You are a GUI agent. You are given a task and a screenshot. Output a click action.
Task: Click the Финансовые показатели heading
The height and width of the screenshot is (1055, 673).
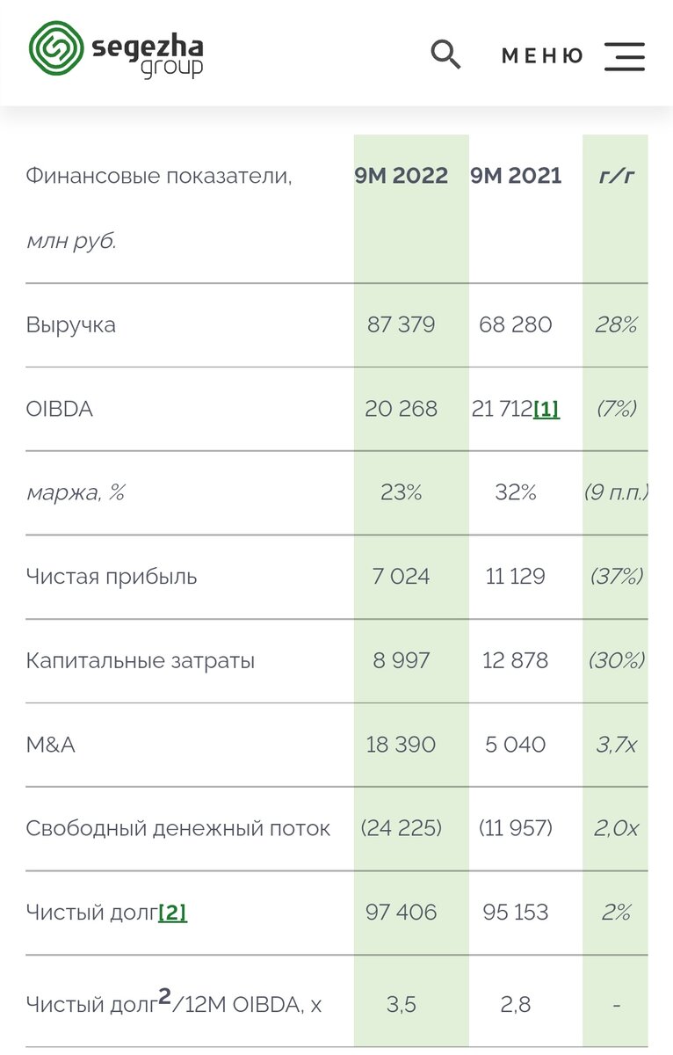coord(159,176)
